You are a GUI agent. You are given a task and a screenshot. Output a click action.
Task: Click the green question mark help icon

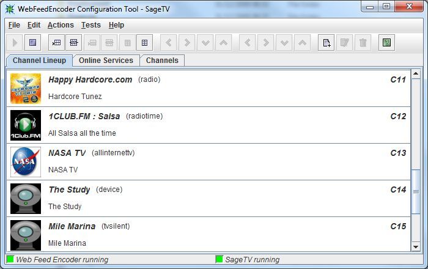[x=386, y=43]
